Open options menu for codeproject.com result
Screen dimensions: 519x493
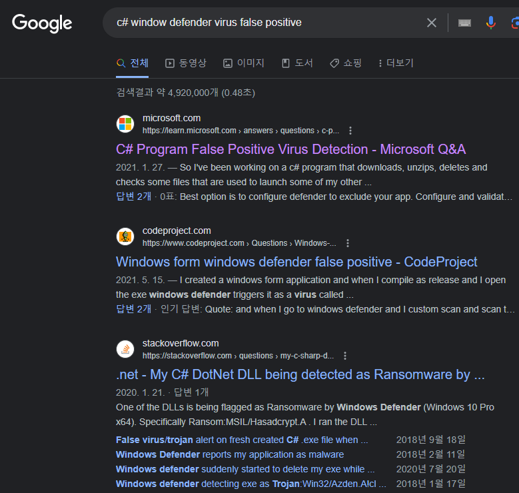348,243
